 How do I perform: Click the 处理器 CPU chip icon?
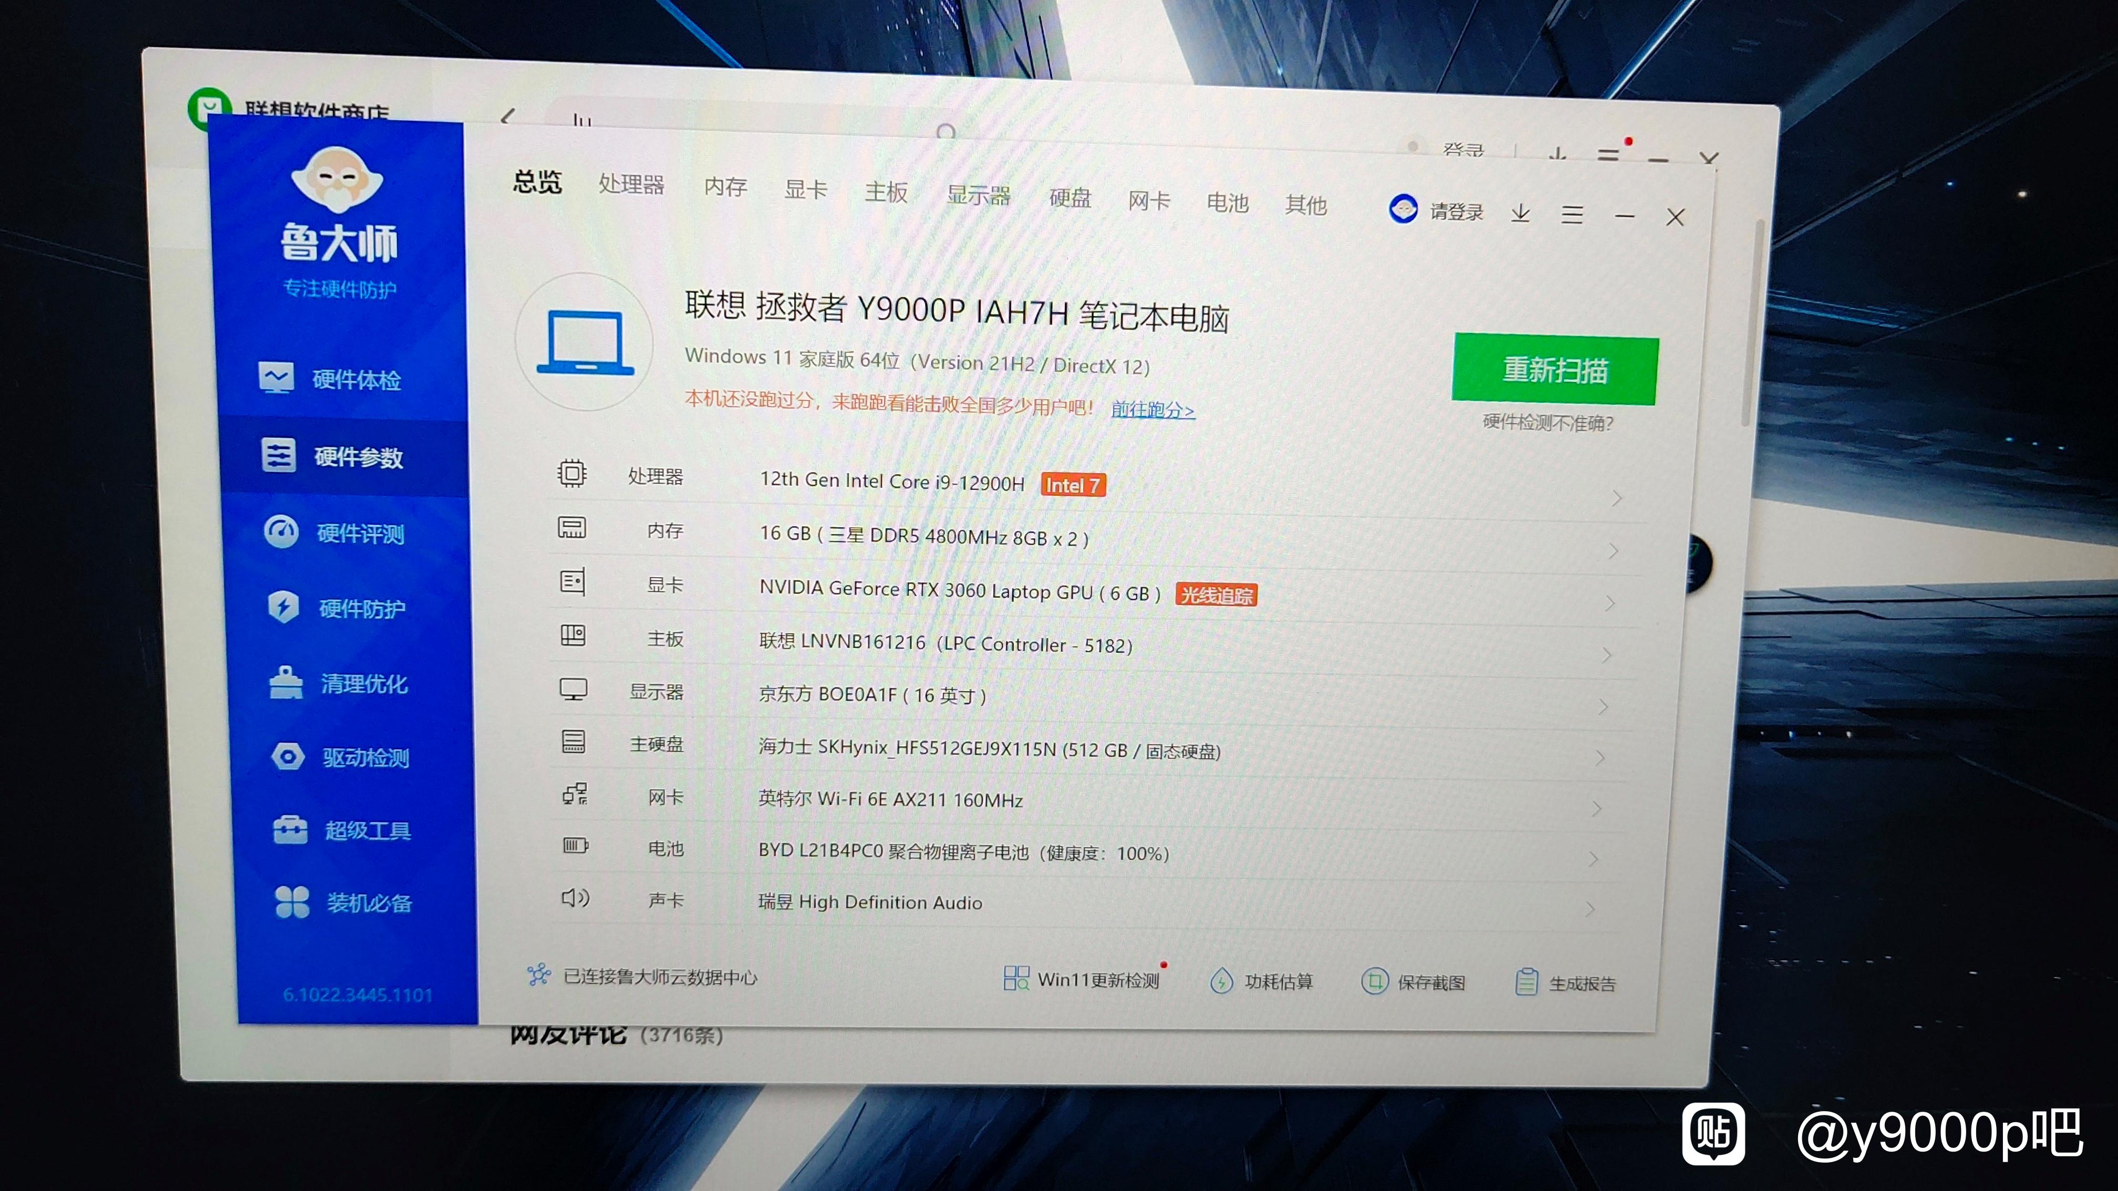click(572, 474)
